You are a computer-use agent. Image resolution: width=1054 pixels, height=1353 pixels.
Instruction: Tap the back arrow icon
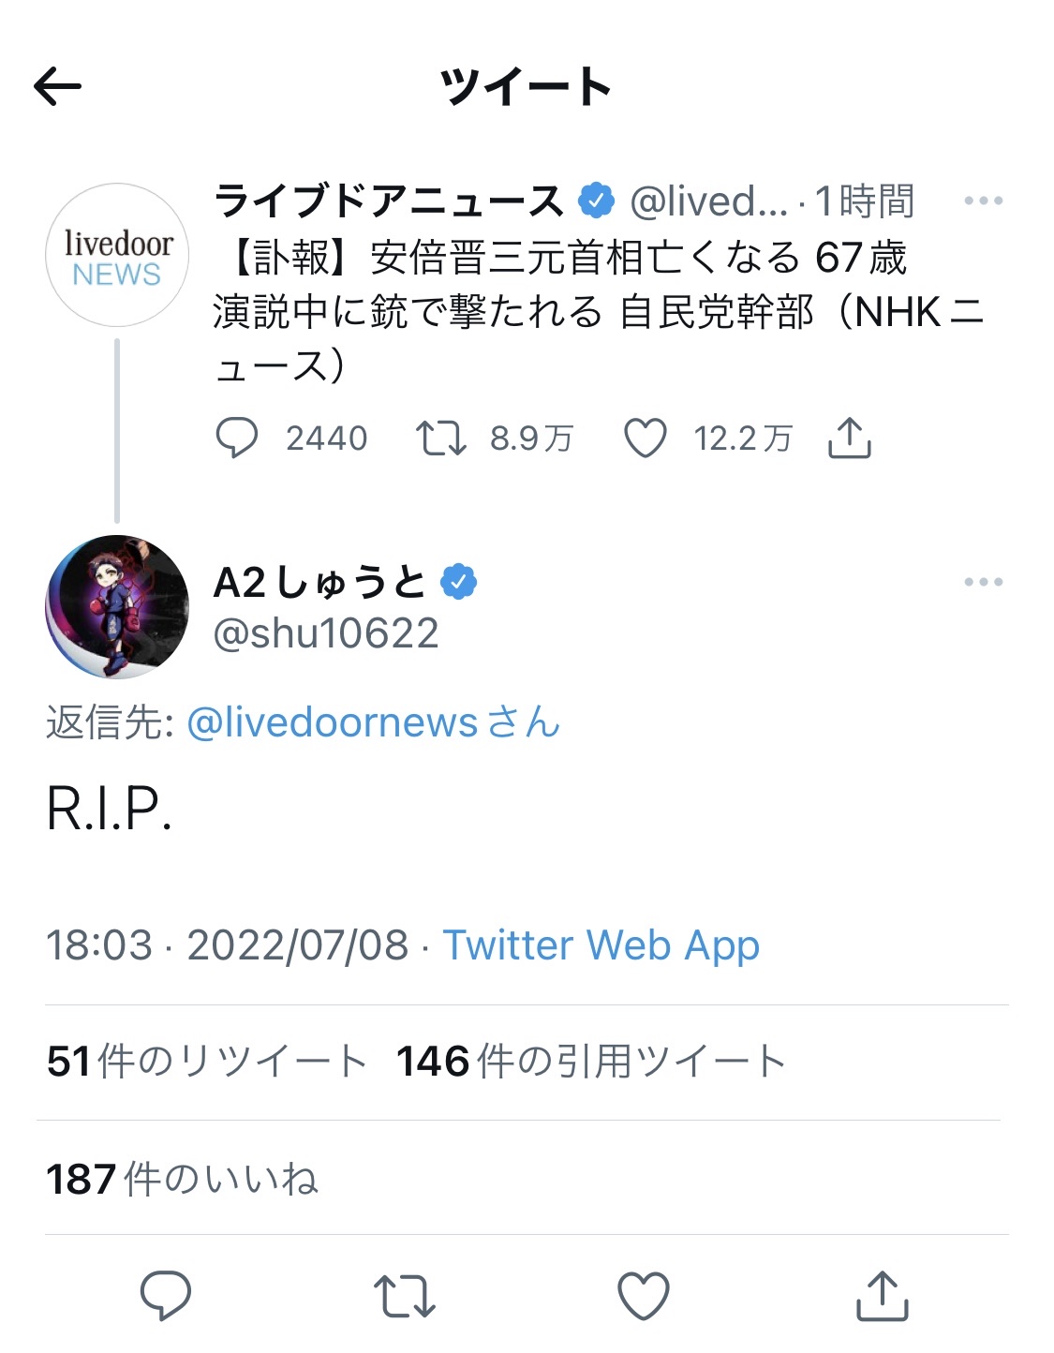(58, 87)
